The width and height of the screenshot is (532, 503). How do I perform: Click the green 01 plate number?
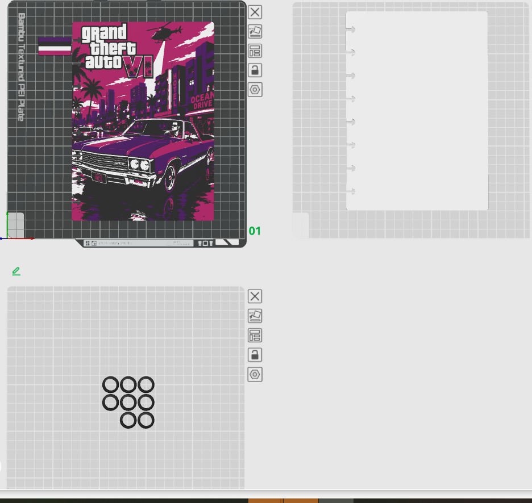255,231
